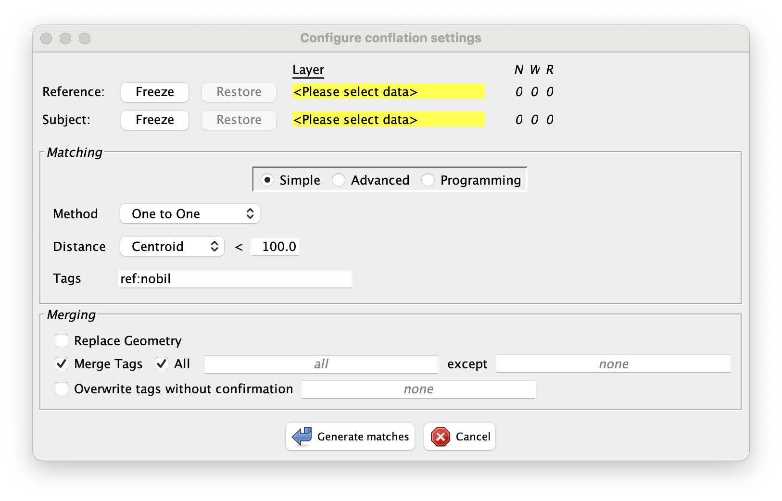Viewport: 782px width, 501px height.
Task: Toggle the All checkbox for merge tags
Action: point(162,364)
